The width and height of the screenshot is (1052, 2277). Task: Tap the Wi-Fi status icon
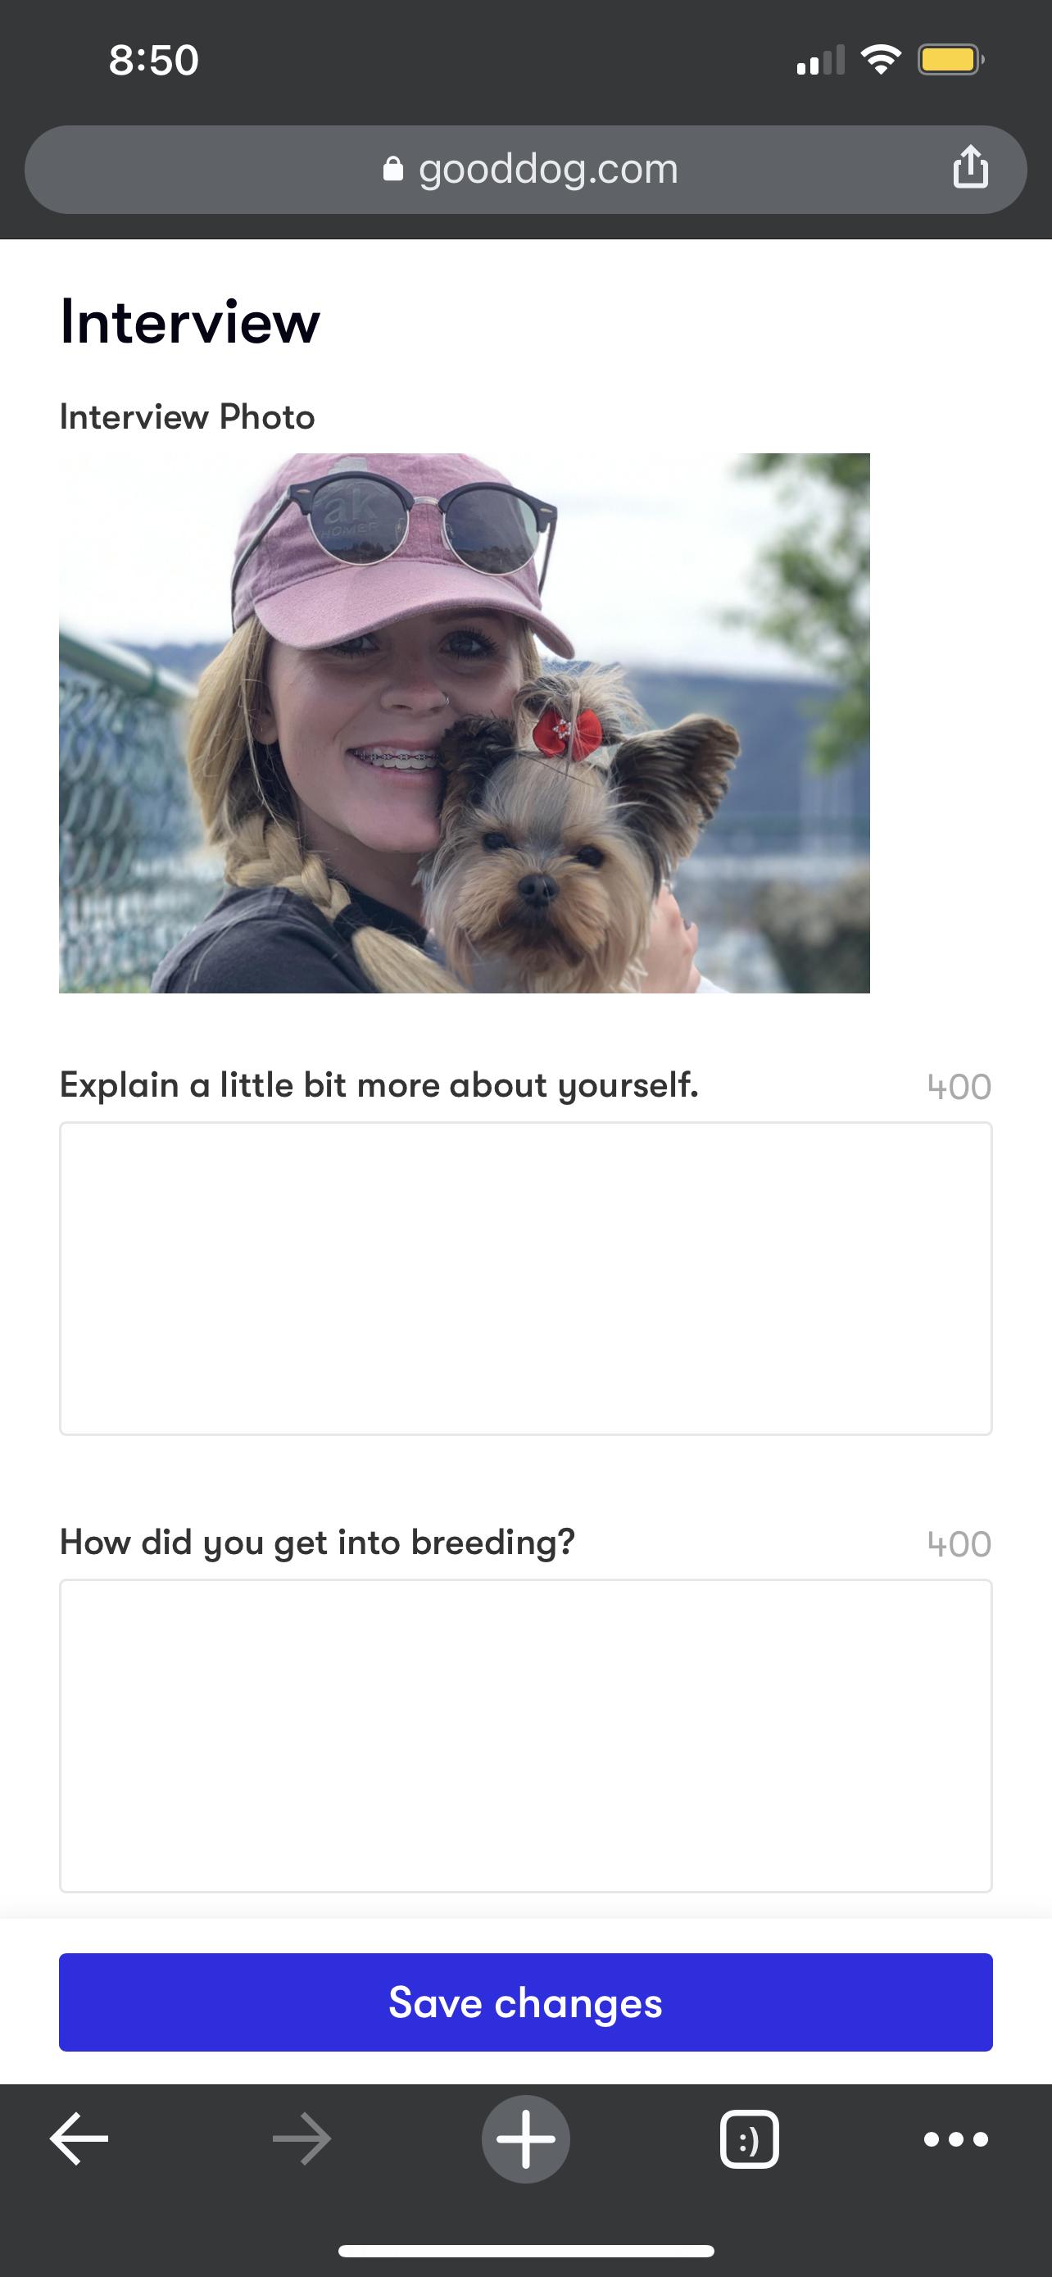881,60
